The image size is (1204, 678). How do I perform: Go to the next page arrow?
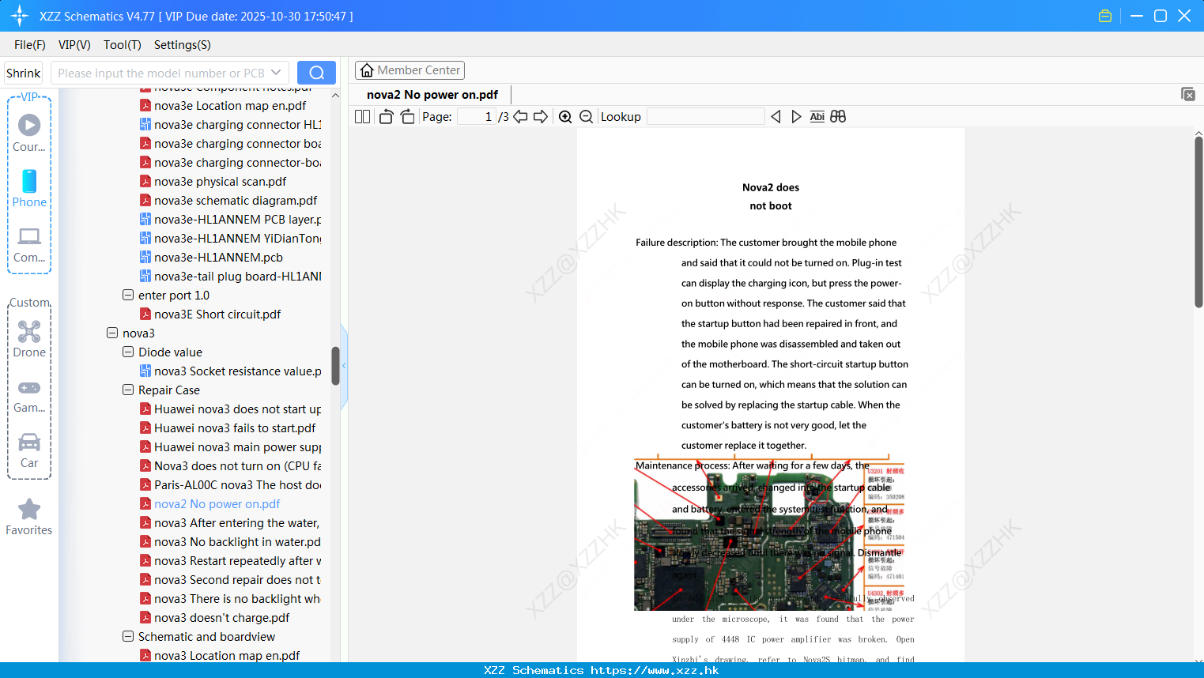coord(541,117)
